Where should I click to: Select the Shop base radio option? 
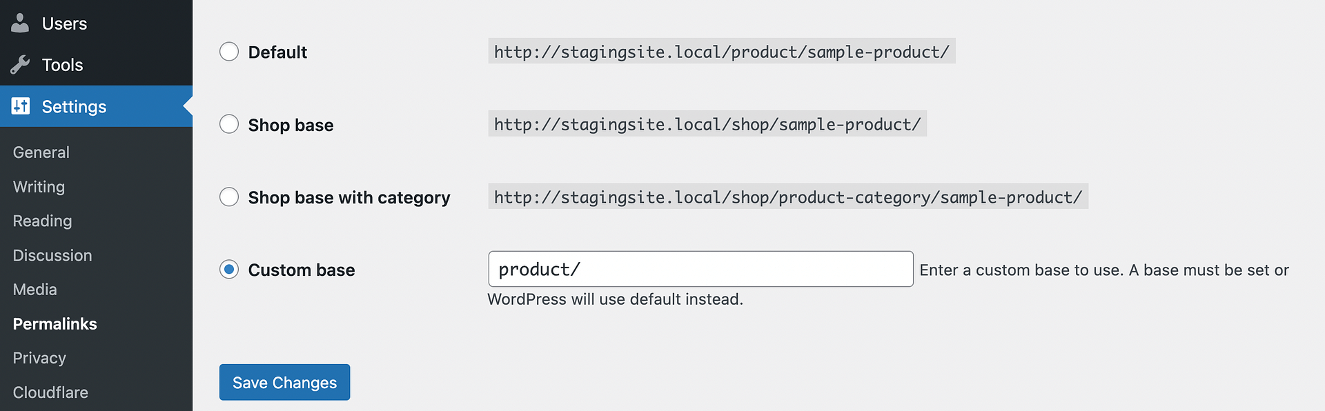click(229, 124)
